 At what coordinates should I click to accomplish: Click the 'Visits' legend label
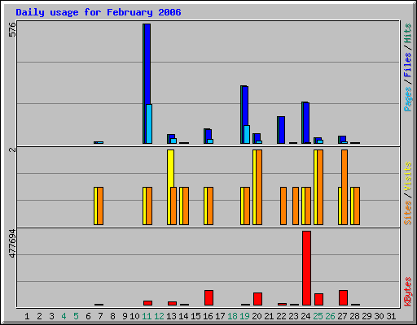coord(407,176)
